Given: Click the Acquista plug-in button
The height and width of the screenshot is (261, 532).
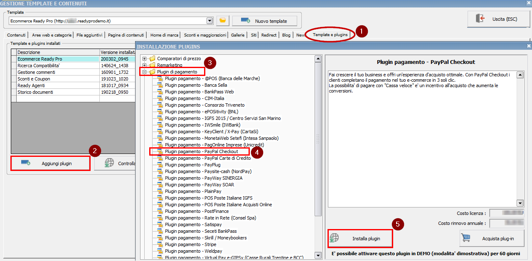Looking at the screenshot, I should tap(492, 239).
